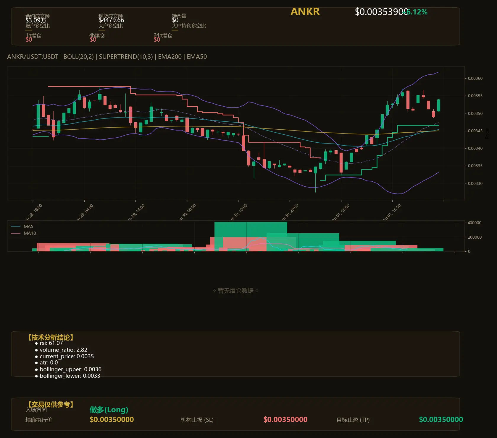Select the rsi: 61.07 line
This screenshot has height=438, width=497.
49,343
